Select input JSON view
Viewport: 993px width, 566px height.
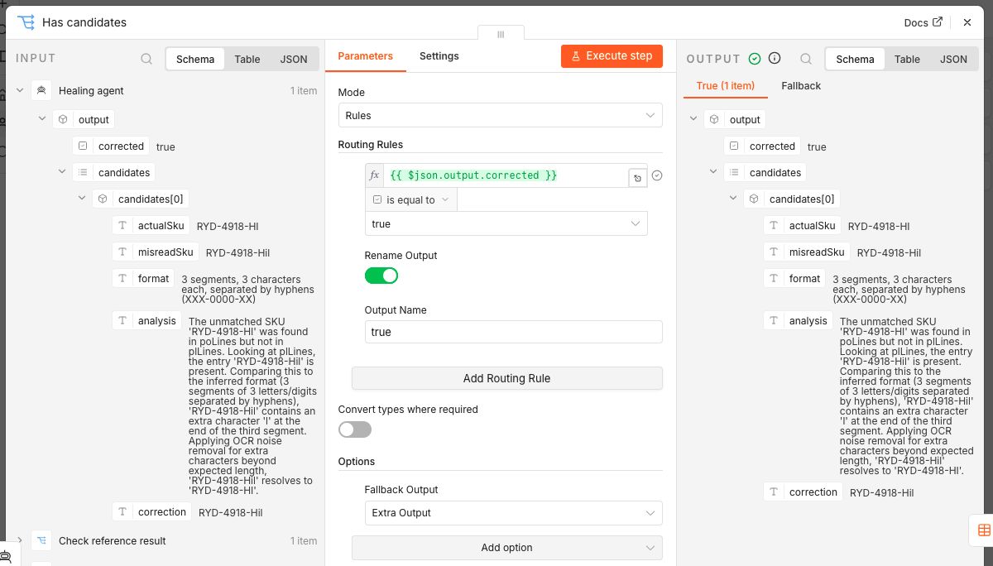294,59
